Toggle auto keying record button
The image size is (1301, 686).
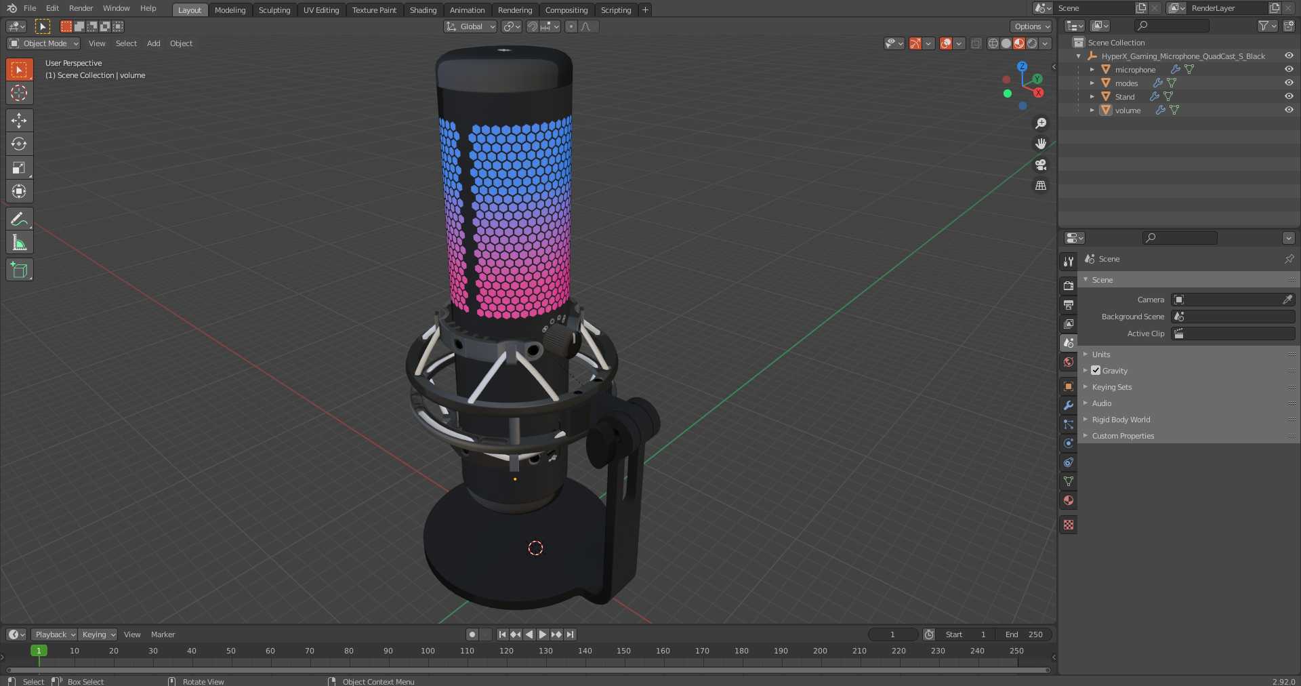pyautogui.click(x=472, y=634)
